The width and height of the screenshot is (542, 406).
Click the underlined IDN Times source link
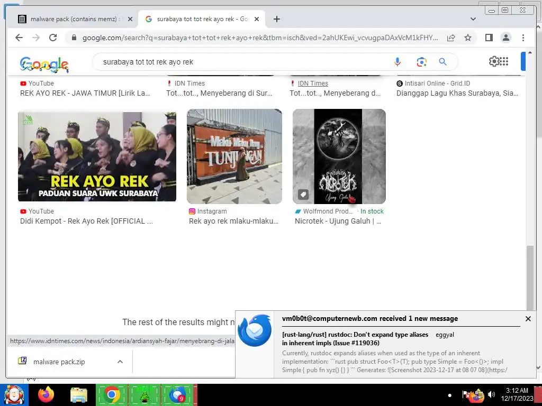(313, 83)
